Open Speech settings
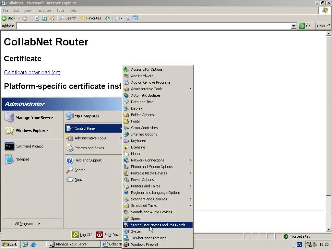The width and height of the screenshot is (332, 249). click(158, 219)
